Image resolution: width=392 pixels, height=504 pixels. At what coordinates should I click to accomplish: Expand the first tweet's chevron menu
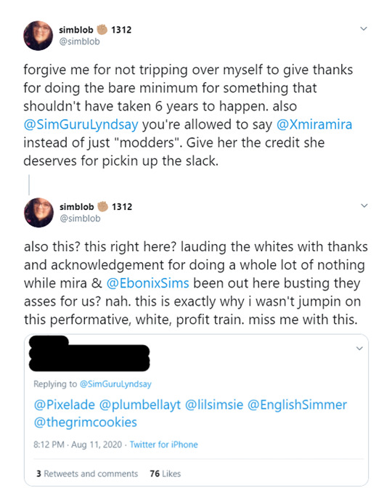pyautogui.click(x=364, y=28)
